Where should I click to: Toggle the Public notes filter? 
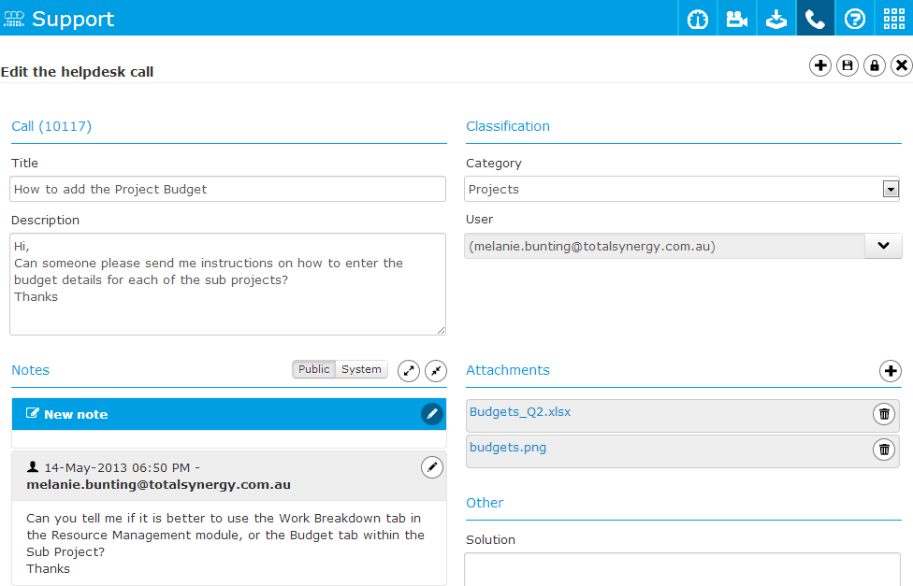[314, 369]
